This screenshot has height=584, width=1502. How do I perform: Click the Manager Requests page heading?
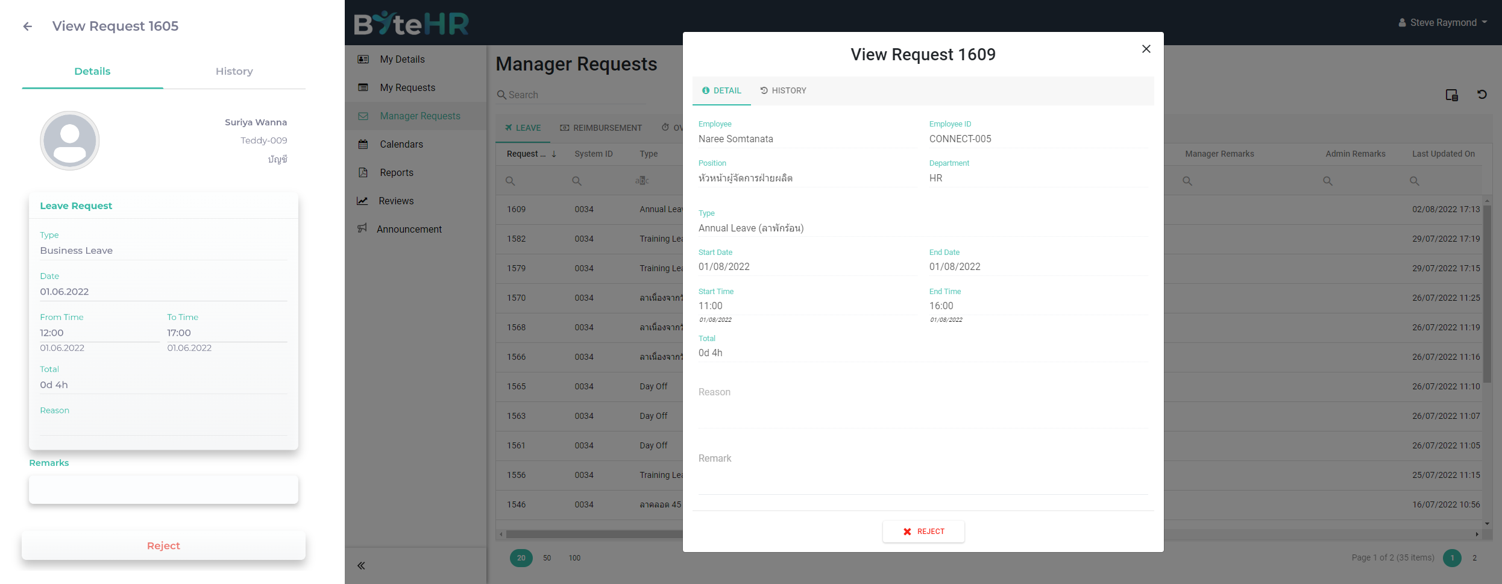(x=576, y=64)
